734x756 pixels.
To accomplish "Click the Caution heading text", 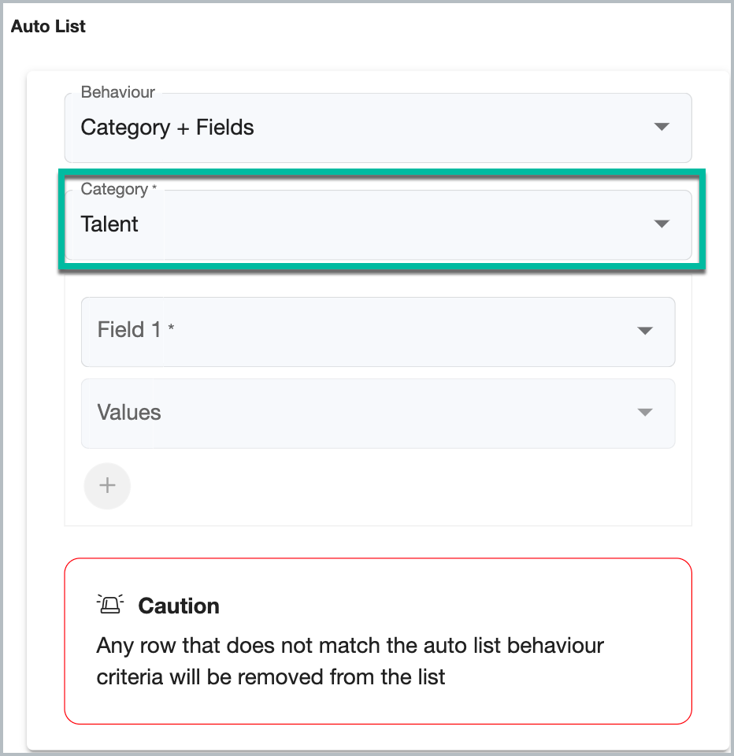I will 179,606.
